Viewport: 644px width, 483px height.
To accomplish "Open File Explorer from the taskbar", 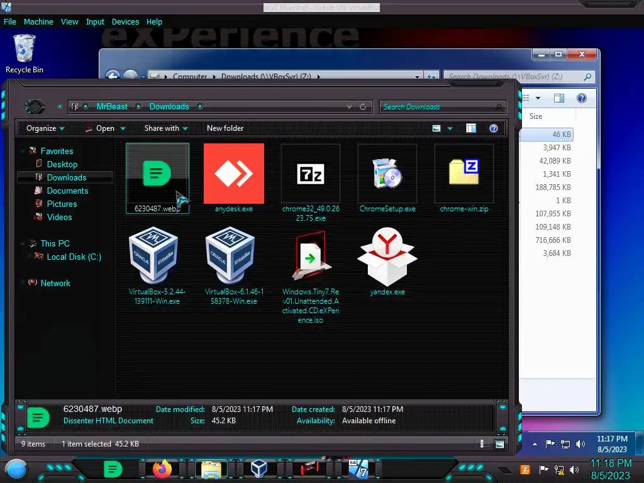I will click(211, 470).
